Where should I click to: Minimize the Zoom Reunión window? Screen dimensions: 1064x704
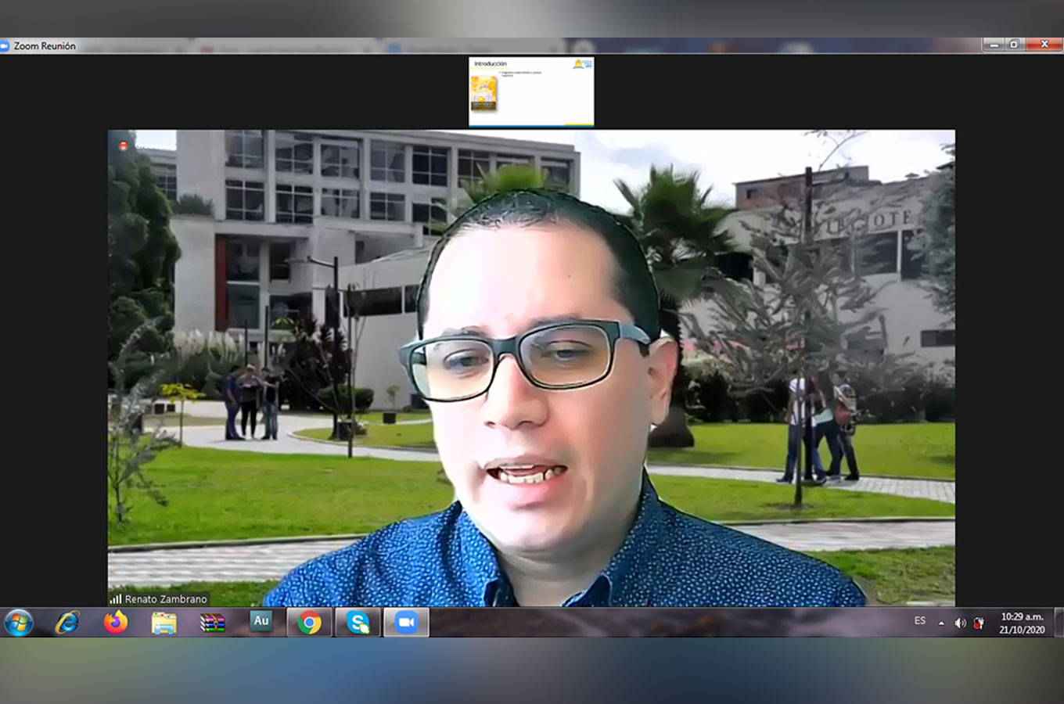[x=994, y=45]
